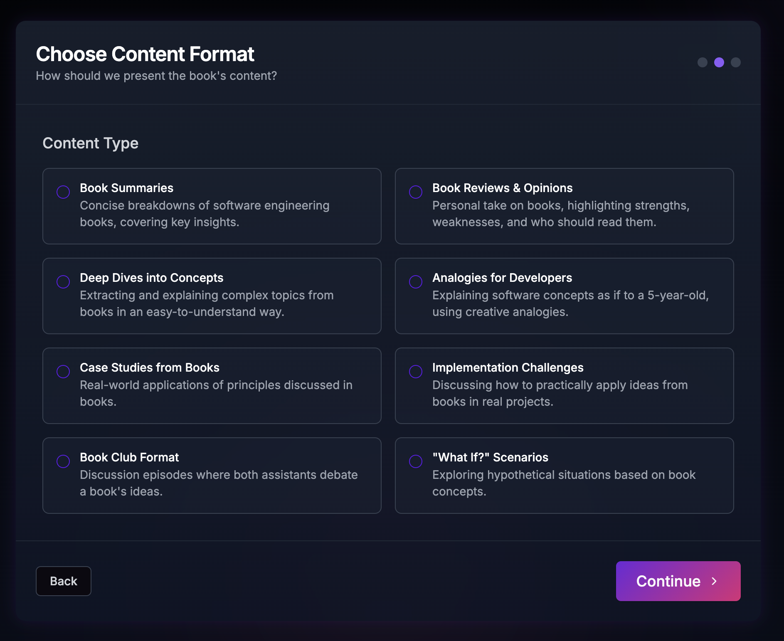Screen dimensions: 784x641
Task: Select Case Studies from Books radio button
Action: coord(63,372)
